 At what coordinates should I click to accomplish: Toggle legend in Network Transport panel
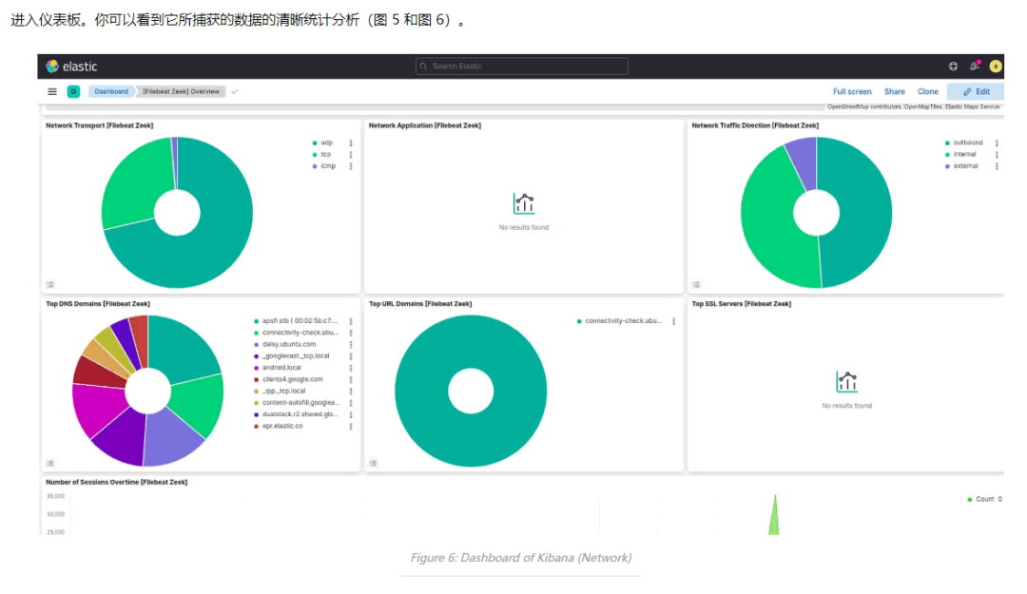pos(50,285)
